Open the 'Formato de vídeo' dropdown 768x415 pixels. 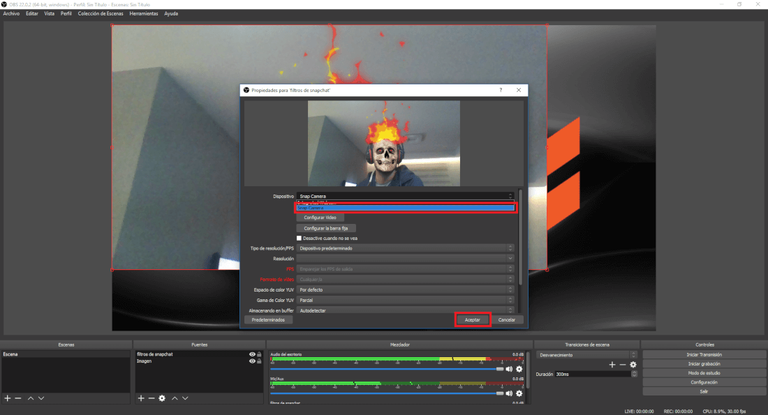[406, 280]
